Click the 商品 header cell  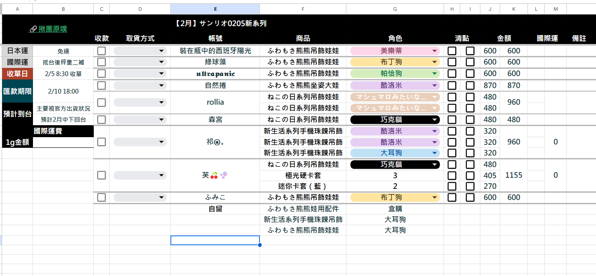point(303,38)
